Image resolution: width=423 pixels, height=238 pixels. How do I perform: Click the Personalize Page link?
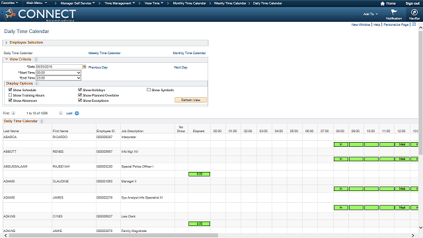[x=396, y=24]
